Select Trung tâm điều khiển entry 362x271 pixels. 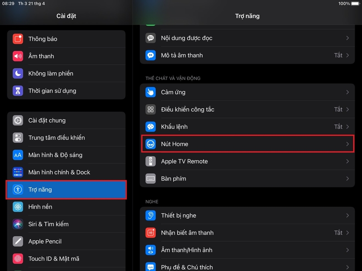click(66, 138)
